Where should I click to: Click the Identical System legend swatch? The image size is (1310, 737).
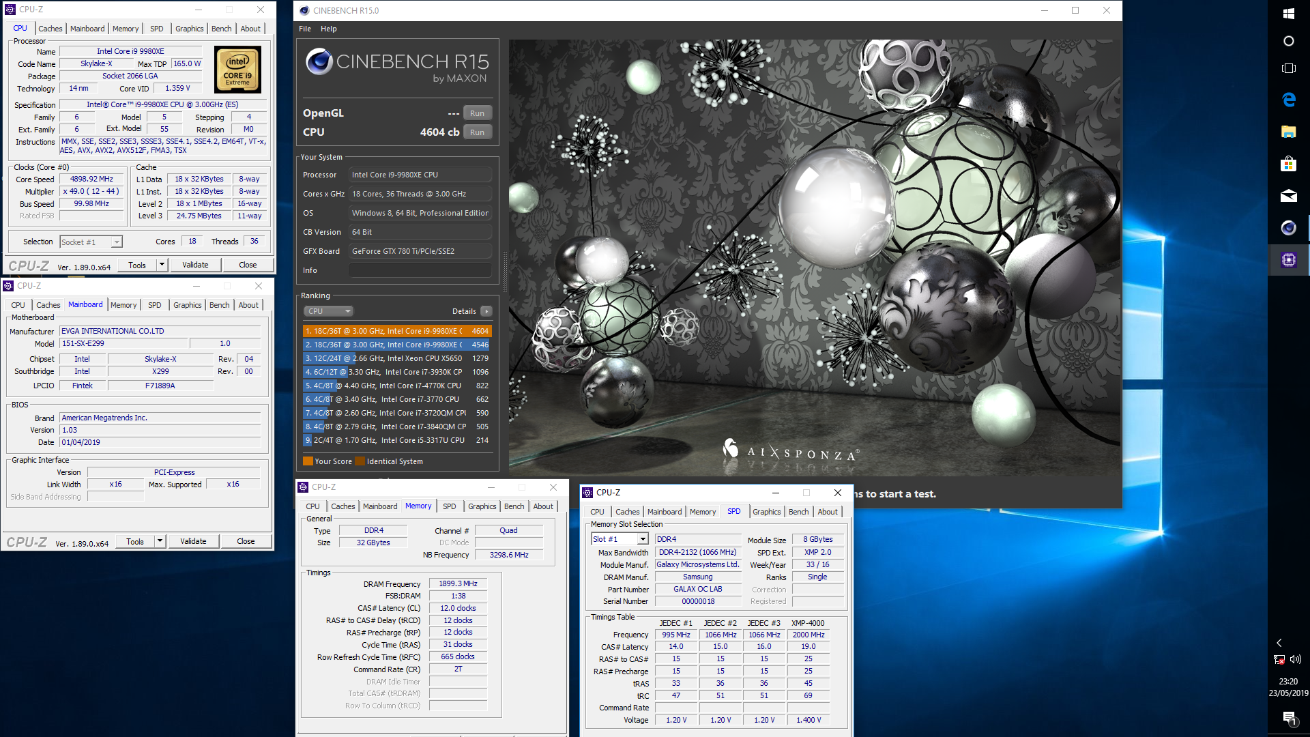(x=360, y=461)
